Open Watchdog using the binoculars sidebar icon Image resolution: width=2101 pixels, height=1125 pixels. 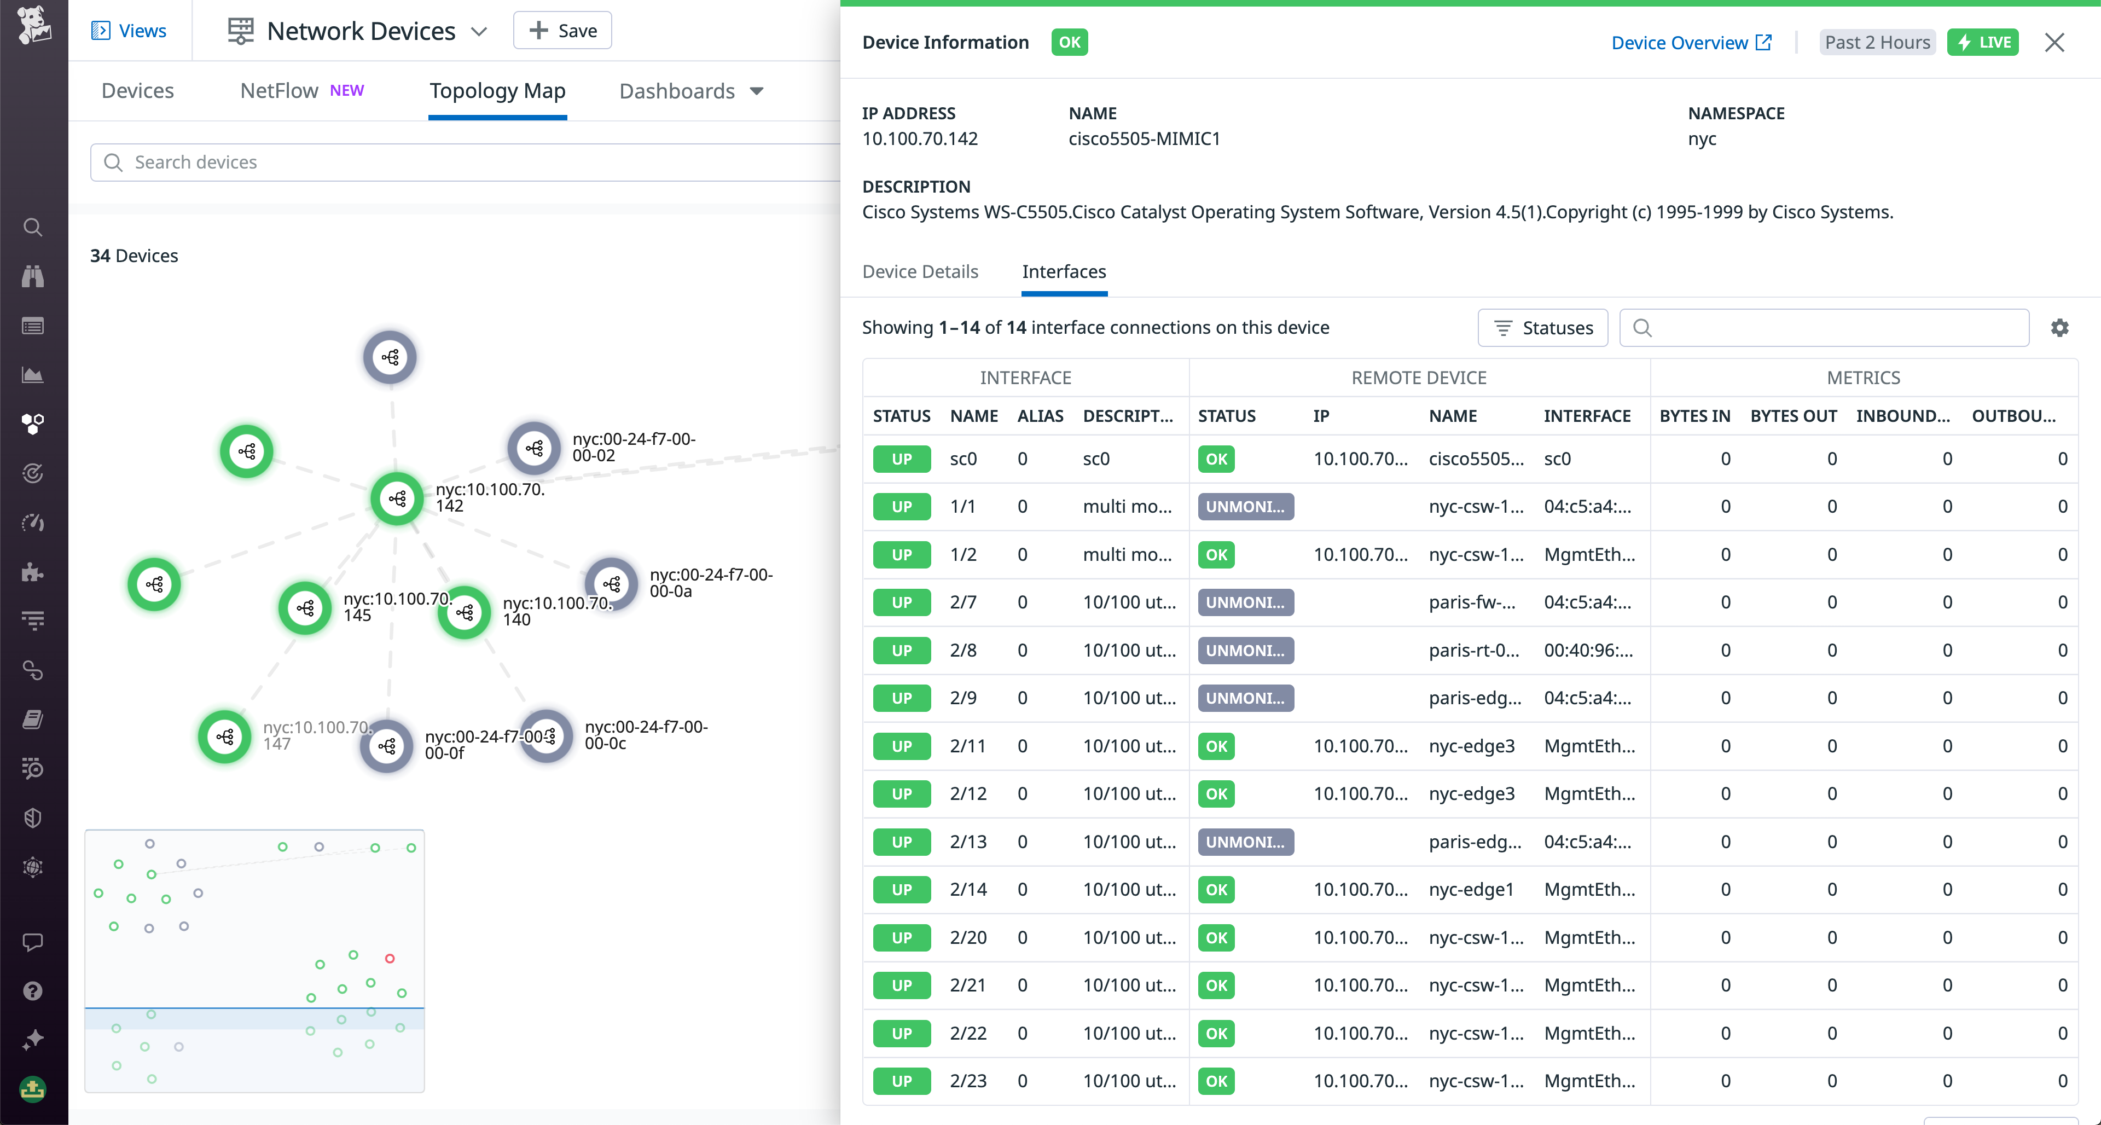click(x=33, y=276)
